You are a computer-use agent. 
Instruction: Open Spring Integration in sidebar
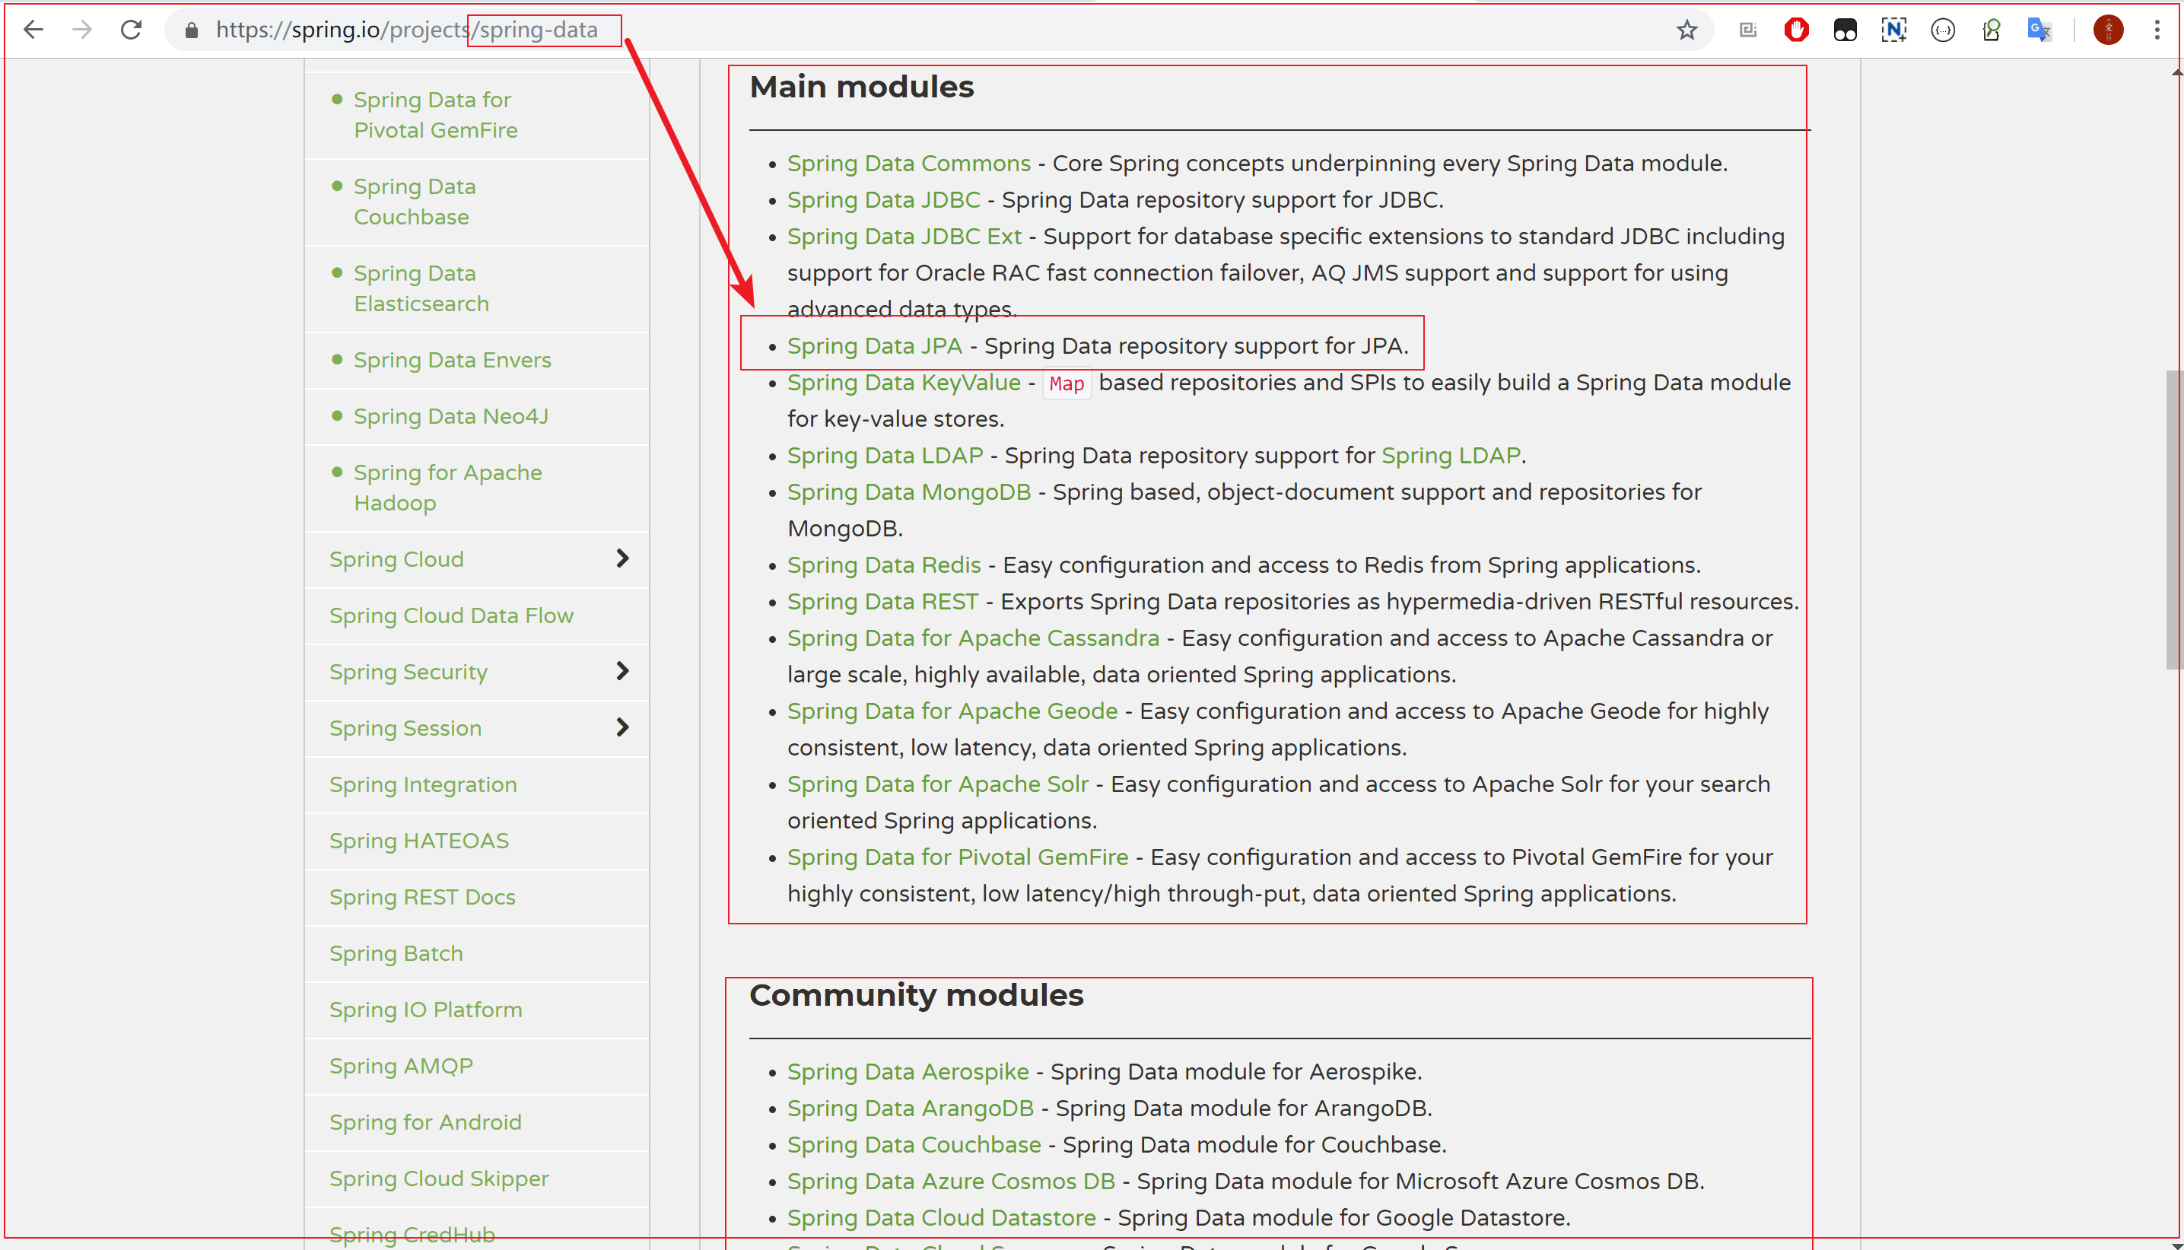[423, 784]
